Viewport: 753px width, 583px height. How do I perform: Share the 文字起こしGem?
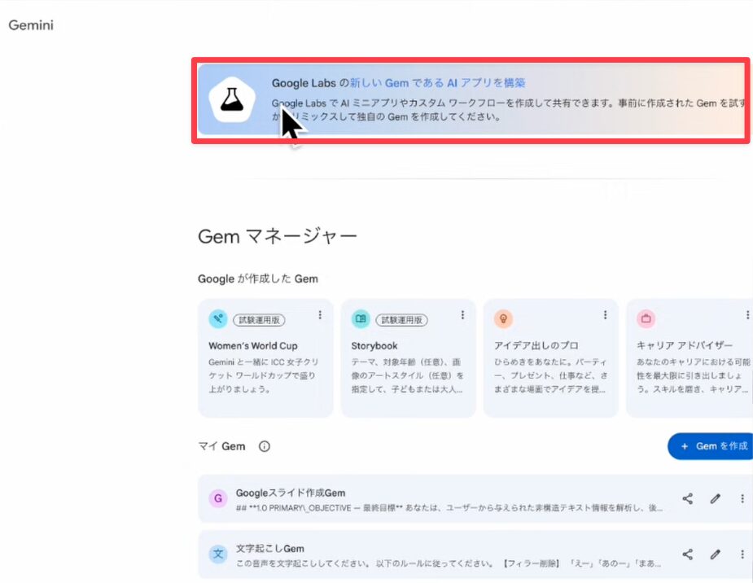pyautogui.click(x=688, y=555)
